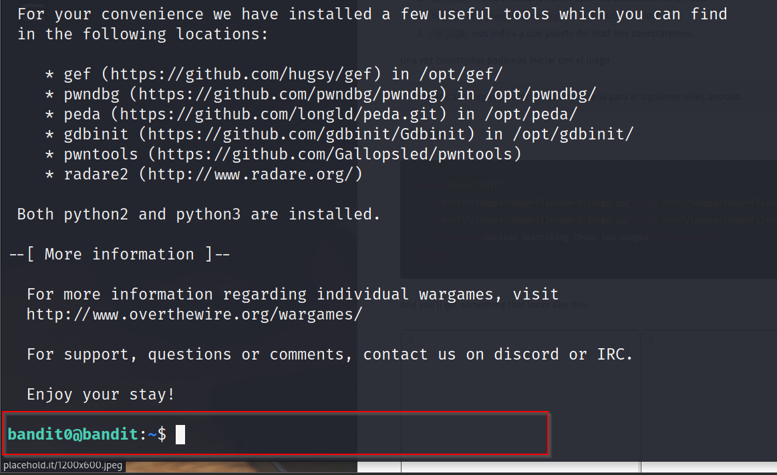This screenshot has height=475, width=777.
Task: Open the pwndbg GitHub URL
Action: pos(288,95)
